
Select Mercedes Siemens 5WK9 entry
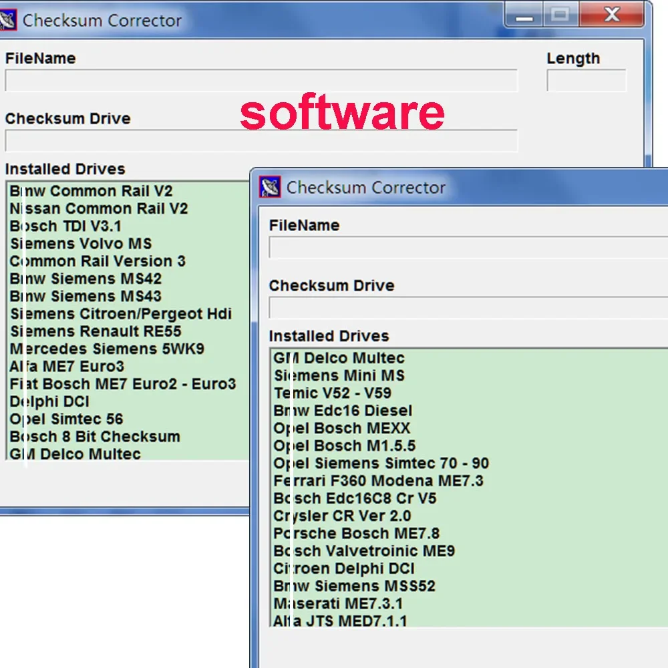(107, 349)
